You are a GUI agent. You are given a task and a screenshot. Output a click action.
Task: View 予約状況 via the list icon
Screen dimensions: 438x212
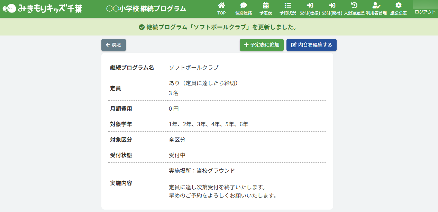(x=288, y=6)
